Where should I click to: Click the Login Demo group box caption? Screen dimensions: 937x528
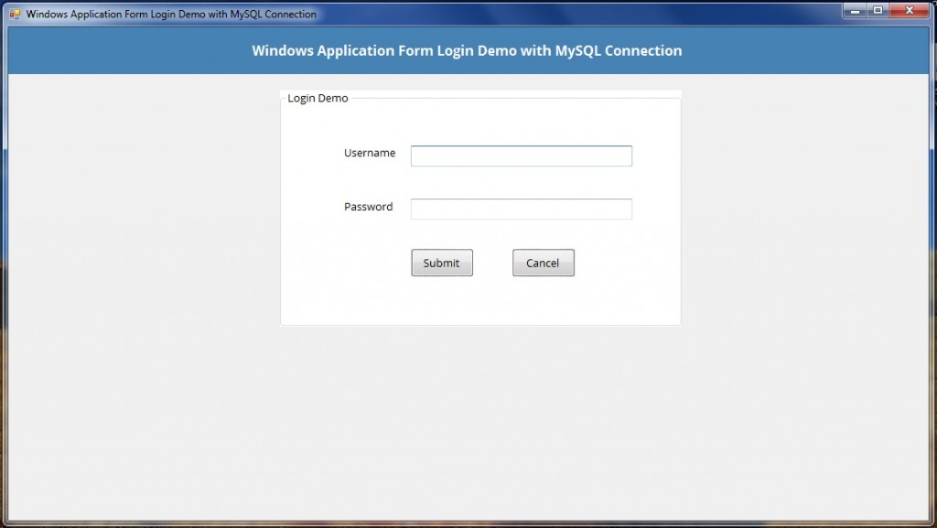point(318,98)
